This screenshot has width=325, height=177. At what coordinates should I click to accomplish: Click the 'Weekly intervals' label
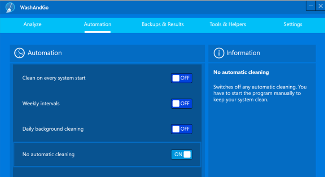coord(41,103)
